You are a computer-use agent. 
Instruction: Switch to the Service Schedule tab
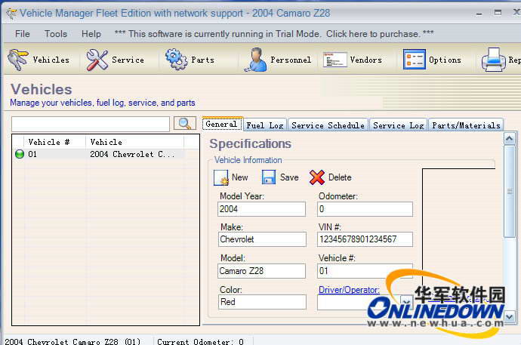[x=328, y=125]
